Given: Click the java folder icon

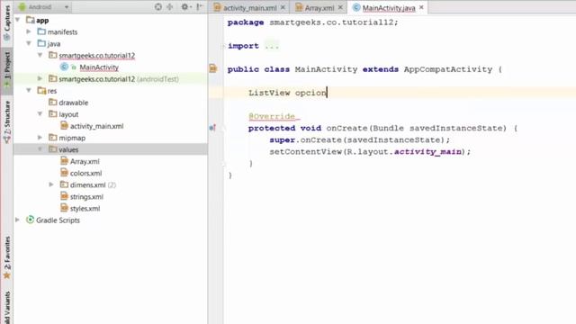Looking at the screenshot, I should pos(41,43).
